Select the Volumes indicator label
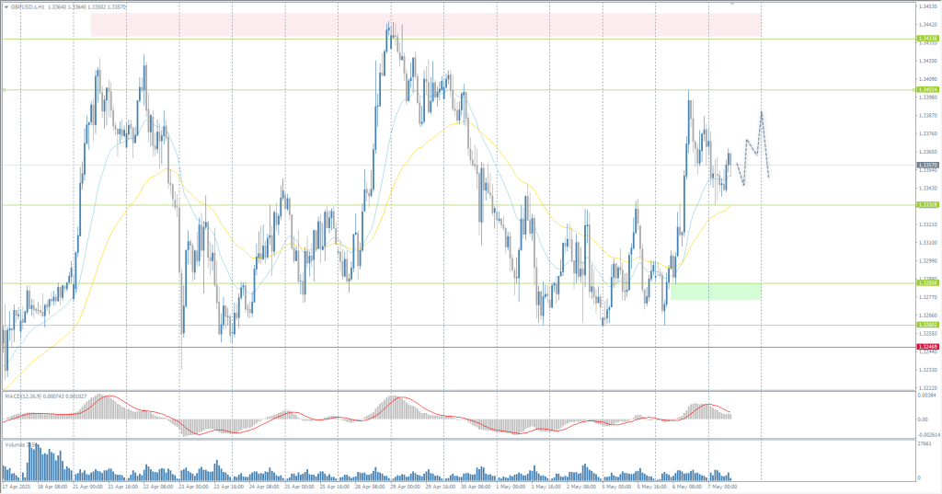 pyautogui.click(x=17, y=444)
